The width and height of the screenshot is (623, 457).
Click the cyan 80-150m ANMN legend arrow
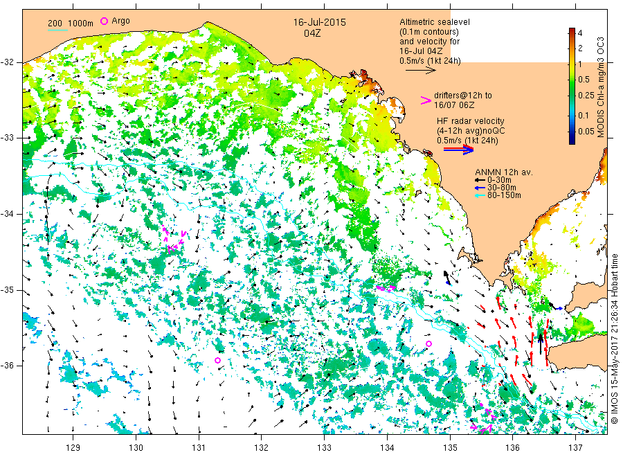(x=480, y=195)
